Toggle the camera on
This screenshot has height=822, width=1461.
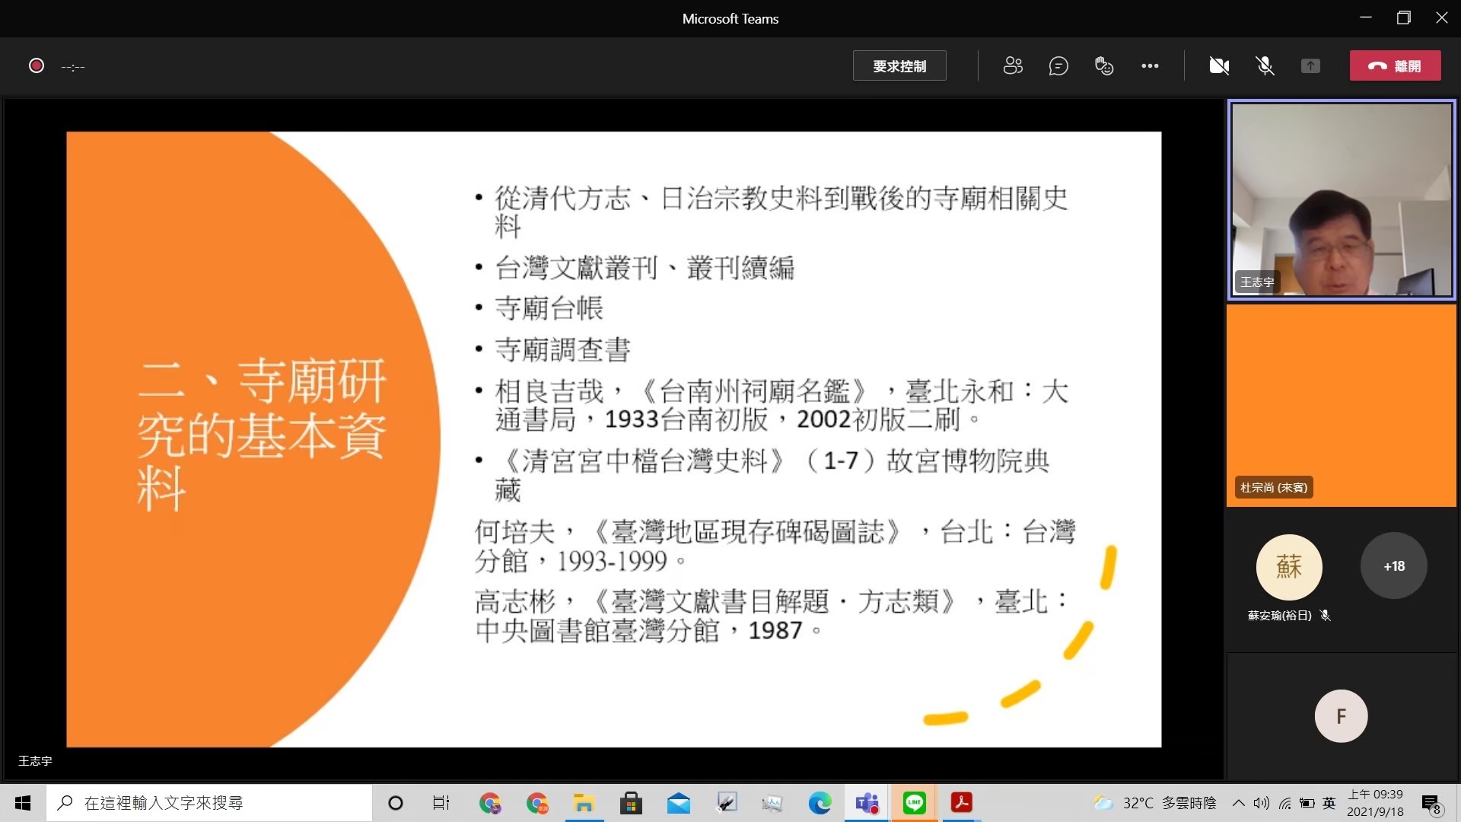point(1219,66)
